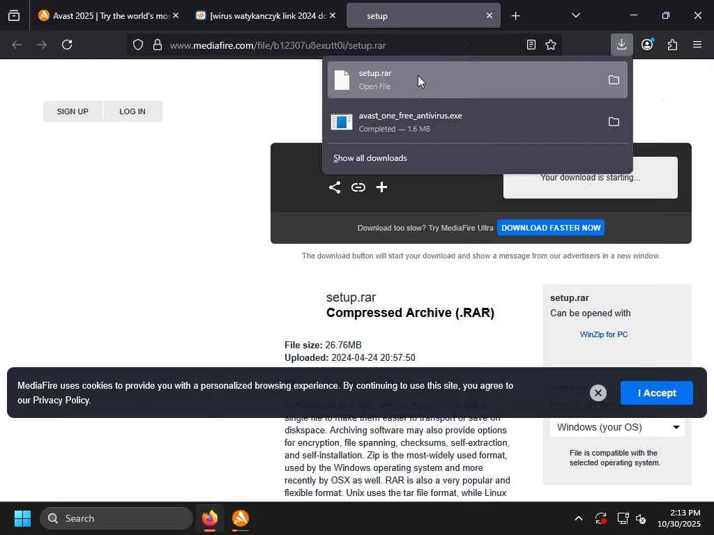Select the setup tab
Image resolution: width=714 pixels, height=535 pixels.
click(423, 15)
